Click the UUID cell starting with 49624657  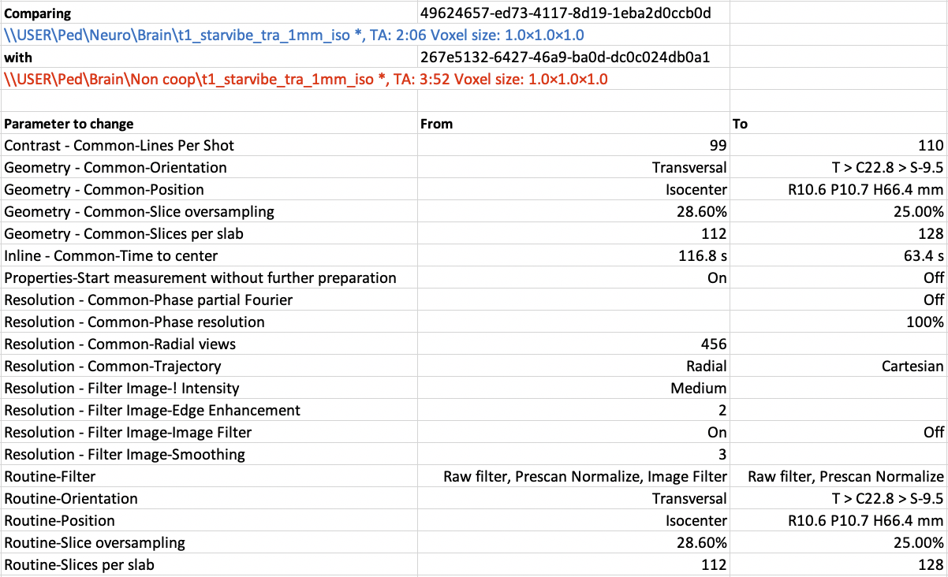point(566,13)
